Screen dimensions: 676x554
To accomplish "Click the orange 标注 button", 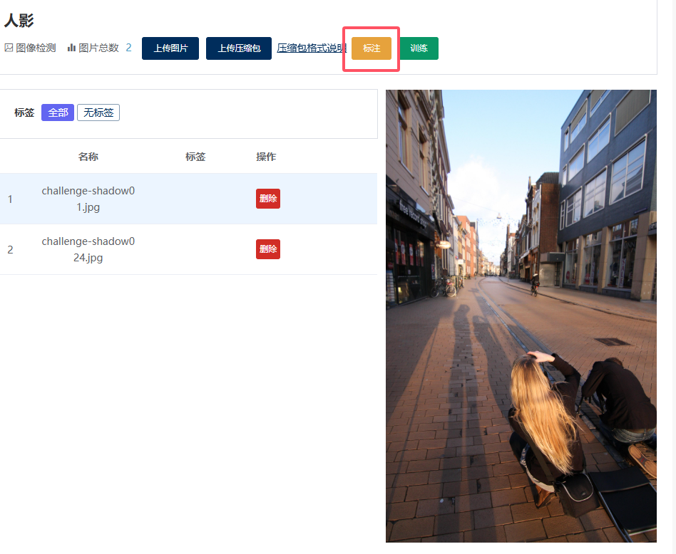I will (372, 48).
